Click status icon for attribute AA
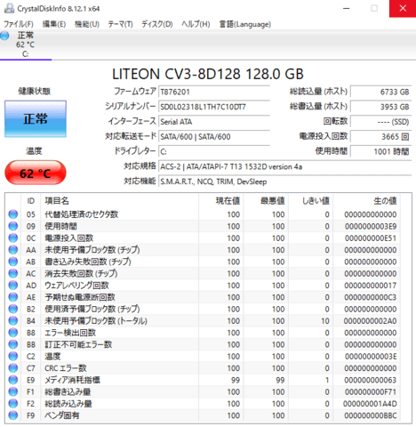 (x=13, y=250)
